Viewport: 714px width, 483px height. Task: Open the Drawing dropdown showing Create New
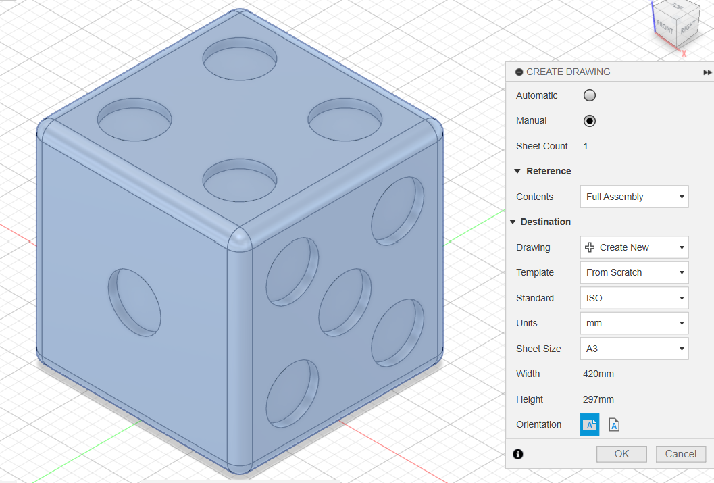tap(634, 247)
